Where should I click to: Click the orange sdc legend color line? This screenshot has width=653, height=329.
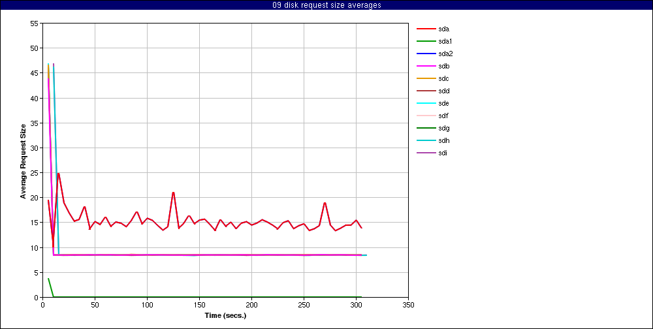point(426,79)
